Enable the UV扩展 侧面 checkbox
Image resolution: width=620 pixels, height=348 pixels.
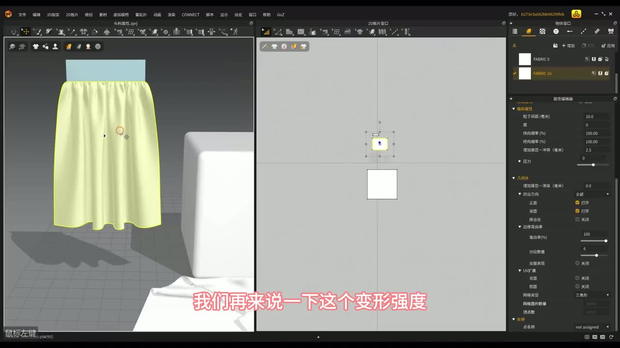tap(577, 287)
